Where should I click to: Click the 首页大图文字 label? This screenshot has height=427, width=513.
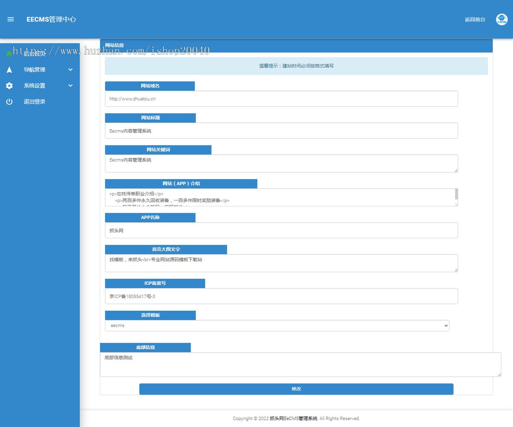(x=166, y=249)
